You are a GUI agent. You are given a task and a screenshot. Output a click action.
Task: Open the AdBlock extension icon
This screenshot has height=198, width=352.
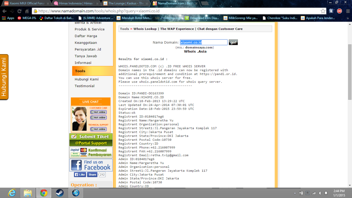pyautogui.click(x=339, y=11)
